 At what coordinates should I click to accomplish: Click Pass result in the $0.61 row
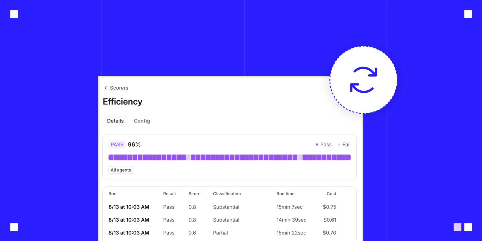coord(169,220)
